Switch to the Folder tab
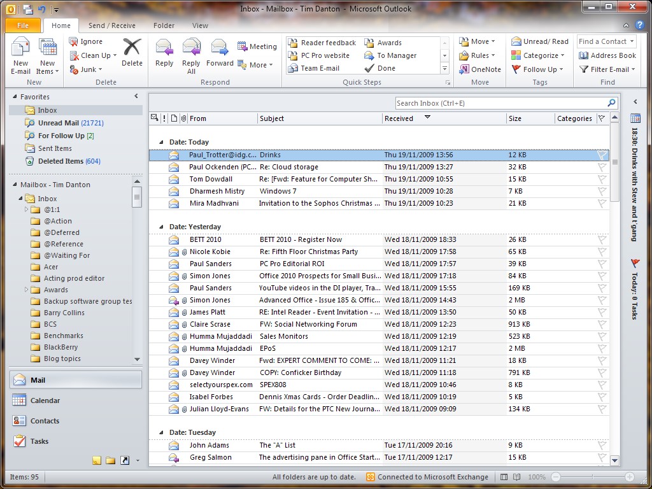This screenshot has width=652, height=489. click(164, 25)
